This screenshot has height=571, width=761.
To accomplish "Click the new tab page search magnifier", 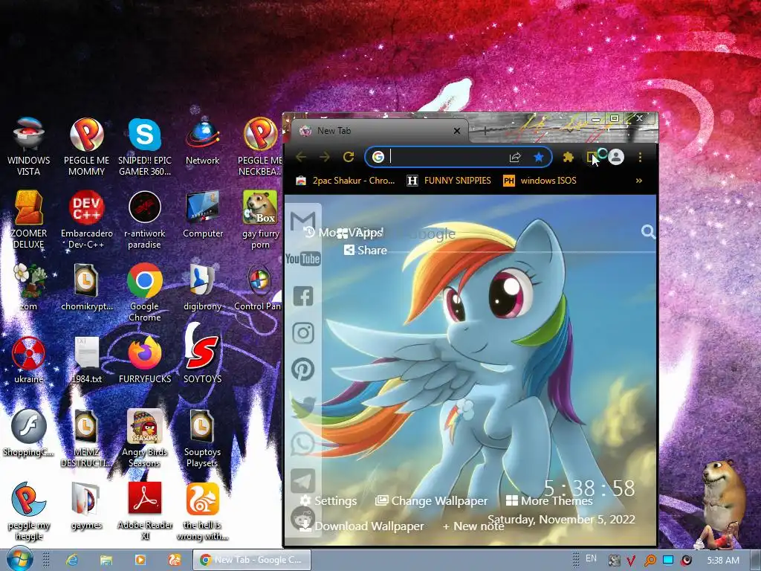I will tap(648, 232).
